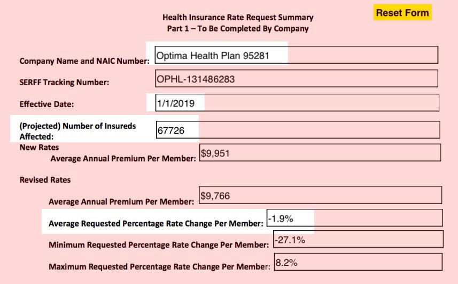The image size is (458, 284).
Task: Click the SERFF Tracking Number label
Action: point(64,83)
